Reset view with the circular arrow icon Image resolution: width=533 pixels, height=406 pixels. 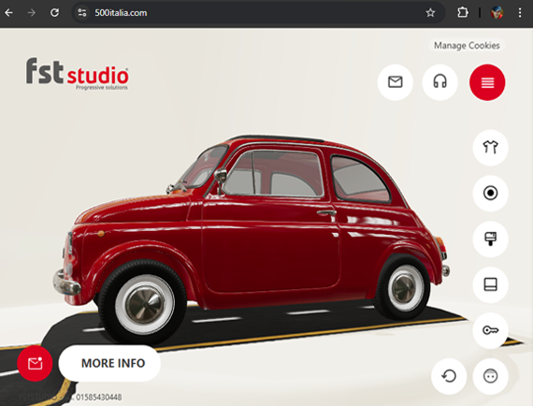[449, 376]
